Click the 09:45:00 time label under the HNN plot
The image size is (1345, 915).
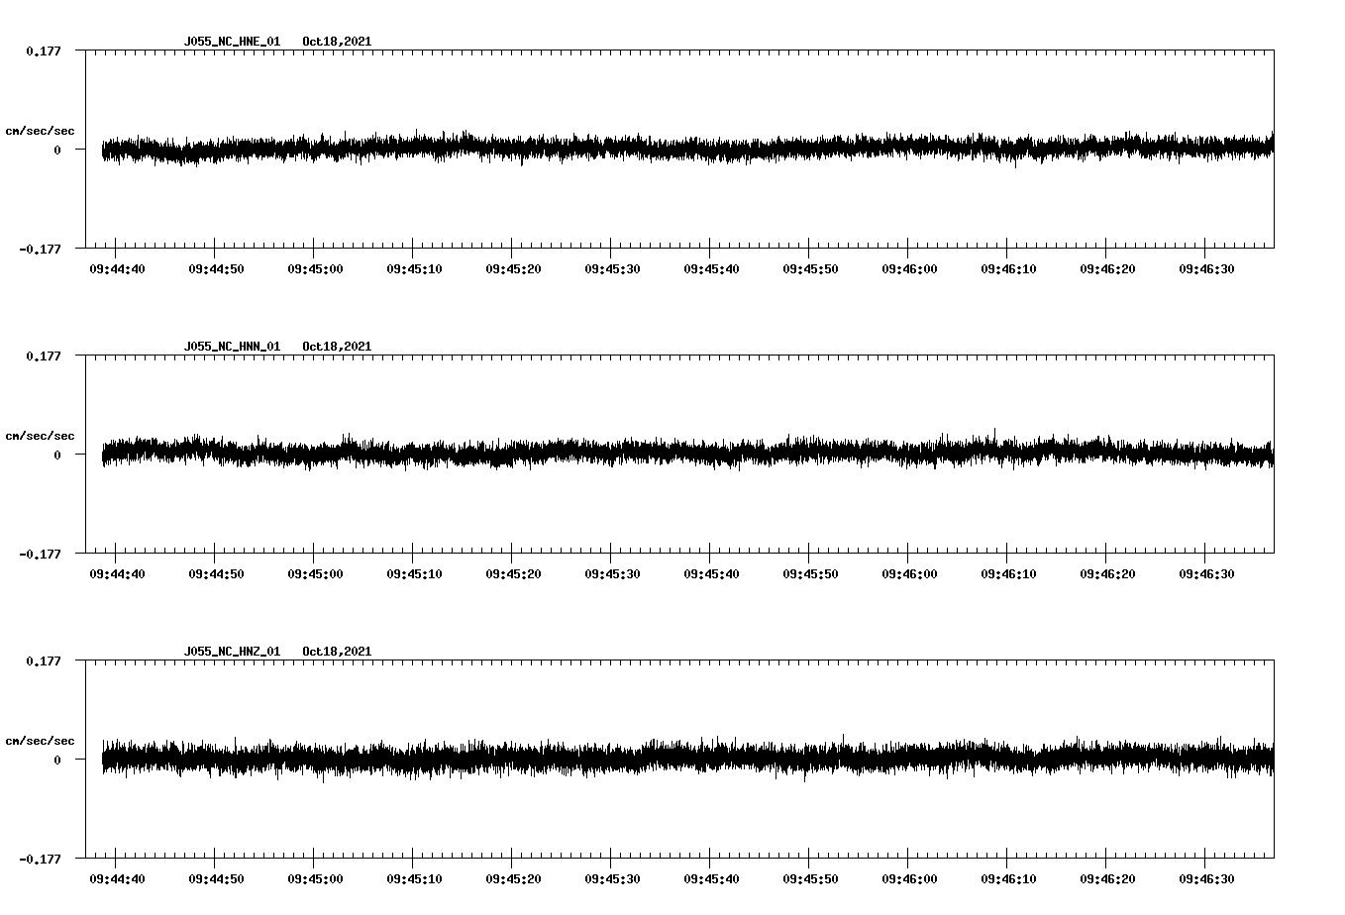click(315, 573)
